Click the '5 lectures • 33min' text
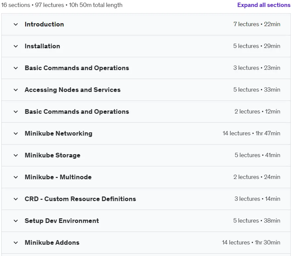Image resolution: width=292 pixels, height=256 pixels. click(x=257, y=89)
